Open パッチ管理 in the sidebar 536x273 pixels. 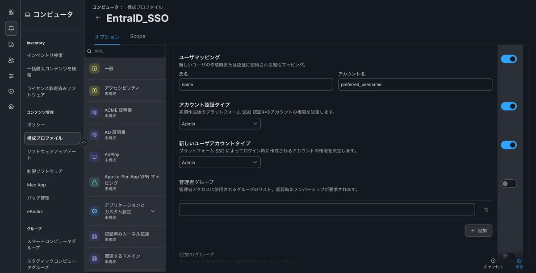click(x=38, y=198)
